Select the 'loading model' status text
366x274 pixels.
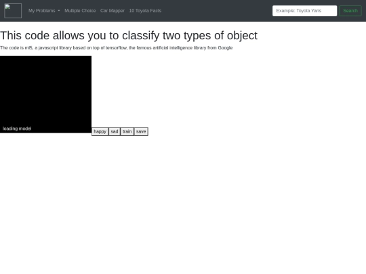click(x=17, y=129)
